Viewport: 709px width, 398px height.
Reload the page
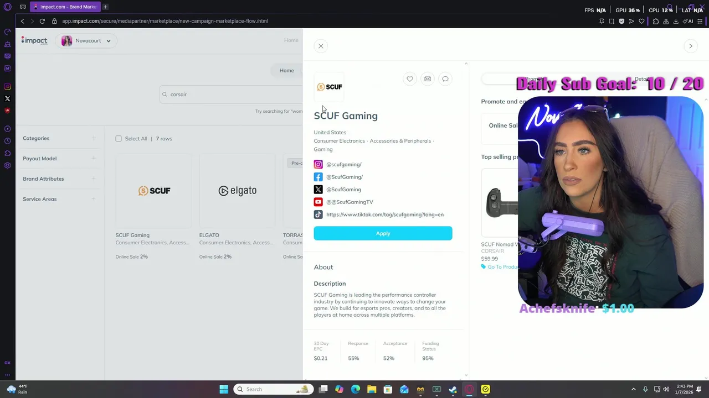tap(42, 21)
